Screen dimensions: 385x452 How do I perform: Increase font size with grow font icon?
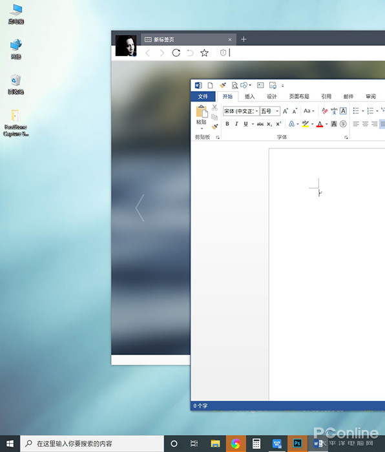click(x=286, y=111)
